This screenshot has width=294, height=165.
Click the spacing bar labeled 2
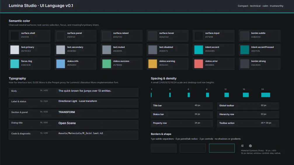click(151, 95)
